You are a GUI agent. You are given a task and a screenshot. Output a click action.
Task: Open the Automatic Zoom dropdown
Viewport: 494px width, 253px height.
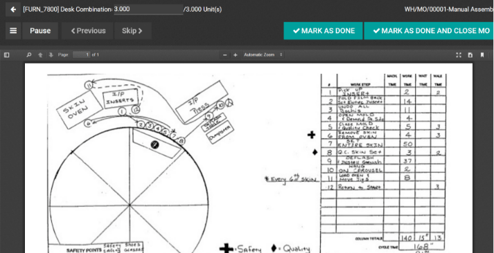263,55
